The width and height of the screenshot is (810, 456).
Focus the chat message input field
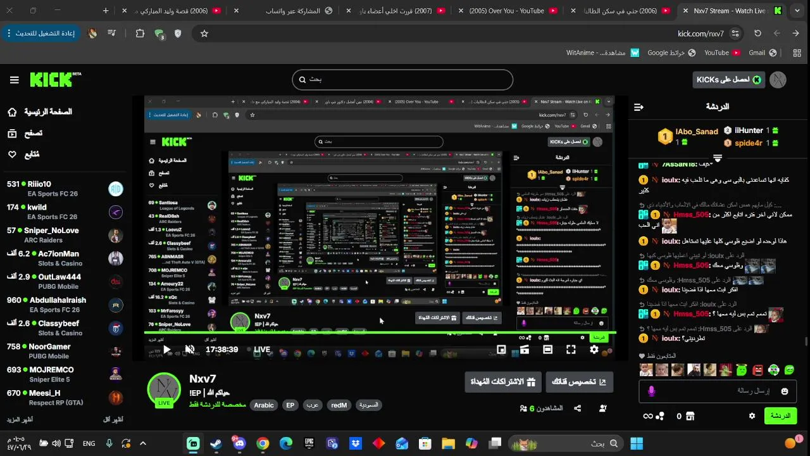pos(718,391)
